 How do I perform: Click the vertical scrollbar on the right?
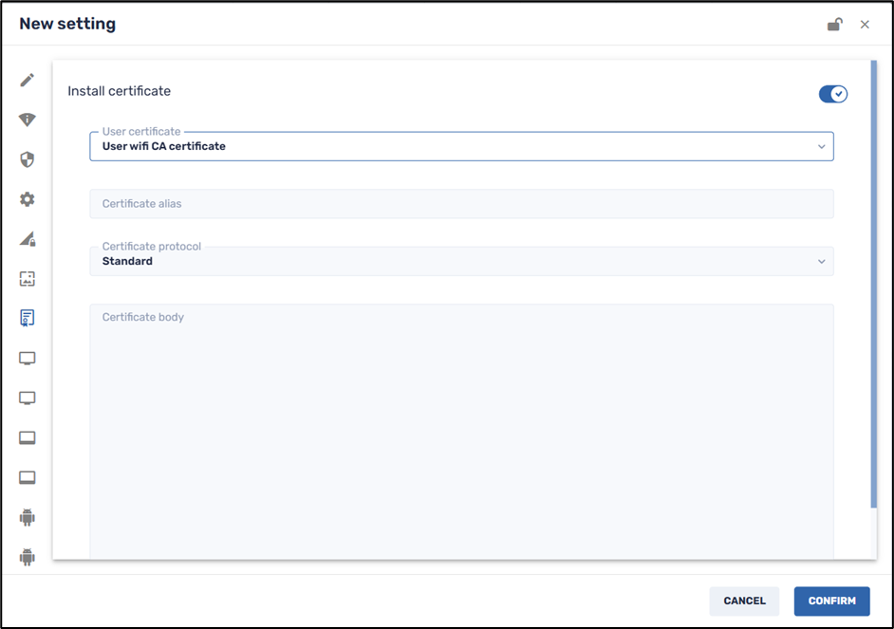click(873, 285)
